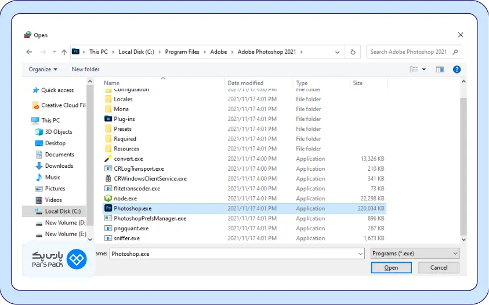Select the node.exe file
Screen dimensions: 489x305
[x=125, y=199]
